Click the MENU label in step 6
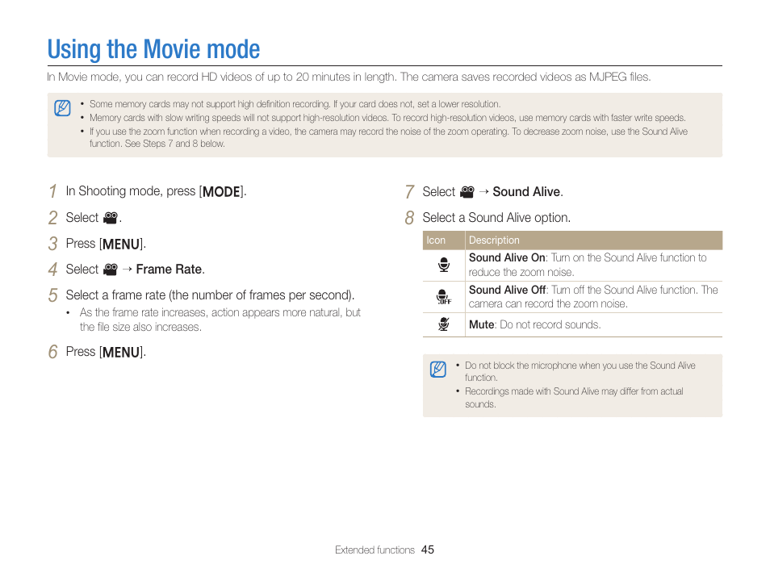770x581 pixels. click(121, 352)
